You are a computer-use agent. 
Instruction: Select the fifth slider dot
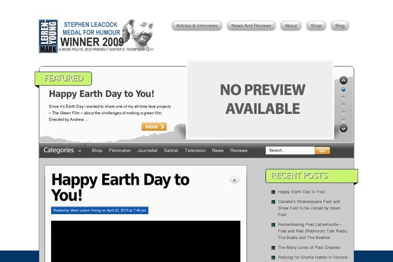click(343, 120)
